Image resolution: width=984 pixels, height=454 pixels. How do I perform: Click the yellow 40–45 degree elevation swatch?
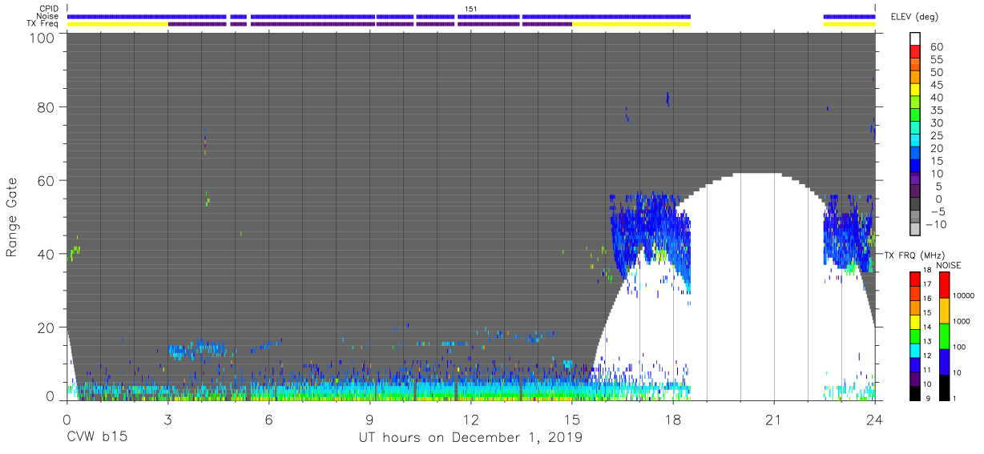pyautogui.click(x=915, y=91)
